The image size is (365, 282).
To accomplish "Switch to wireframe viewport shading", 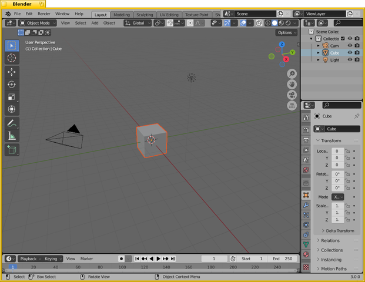I will coord(268,23).
